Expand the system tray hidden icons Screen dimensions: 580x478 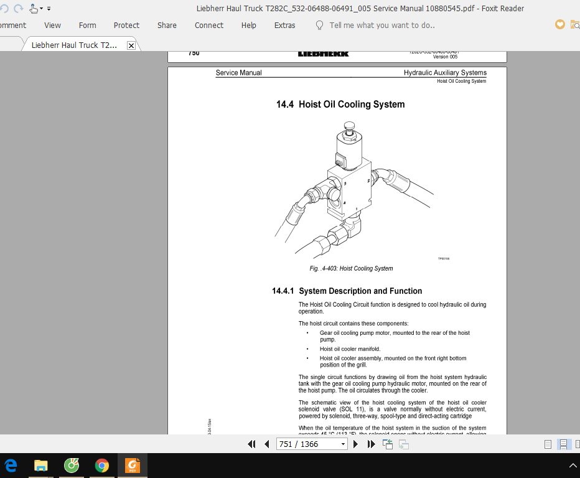click(x=573, y=465)
